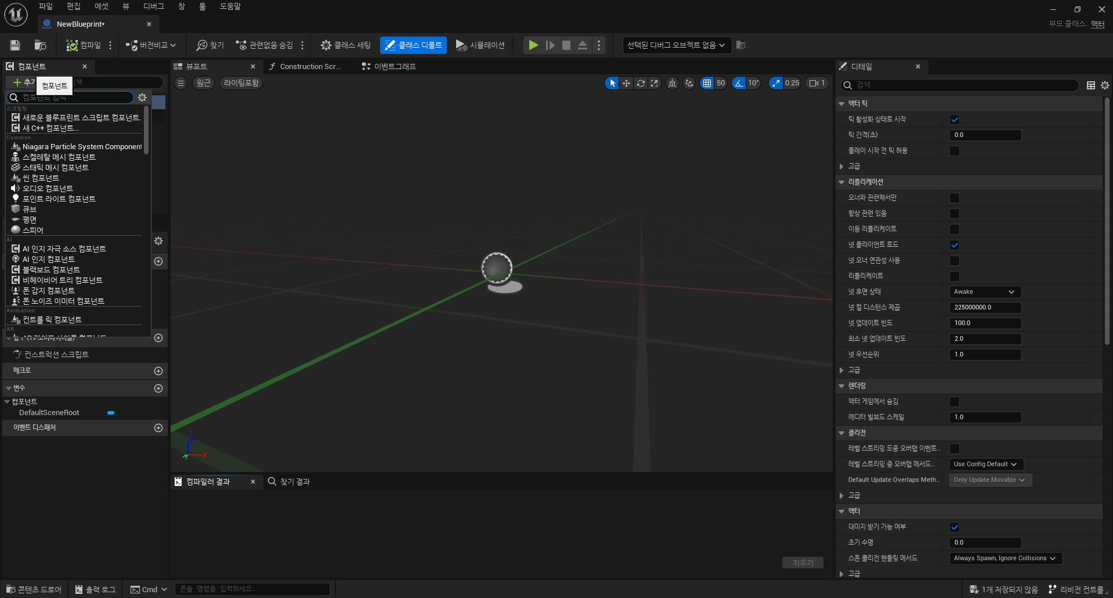
Task: Check 오너와 관련해서만 checkbox
Action: pos(955,198)
